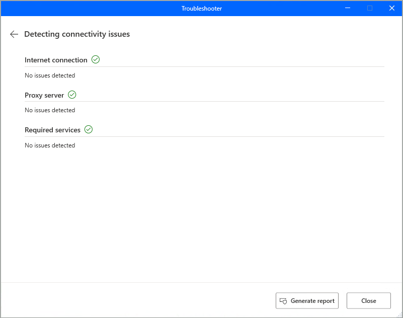Click the back arrow icon
This screenshot has height=318, width=403.
(x=14, y=34)
